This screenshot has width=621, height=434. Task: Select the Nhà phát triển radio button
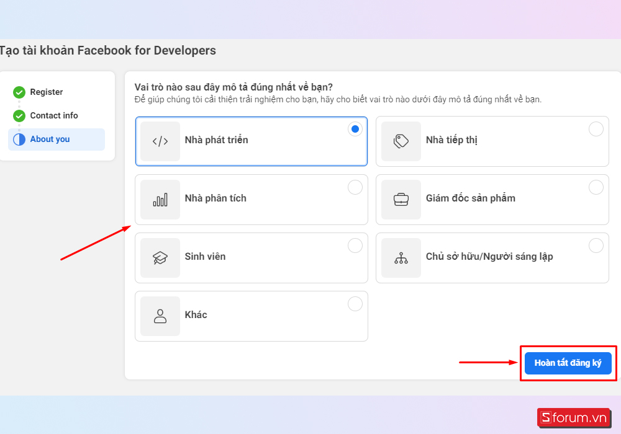click(x=355, y=129)
